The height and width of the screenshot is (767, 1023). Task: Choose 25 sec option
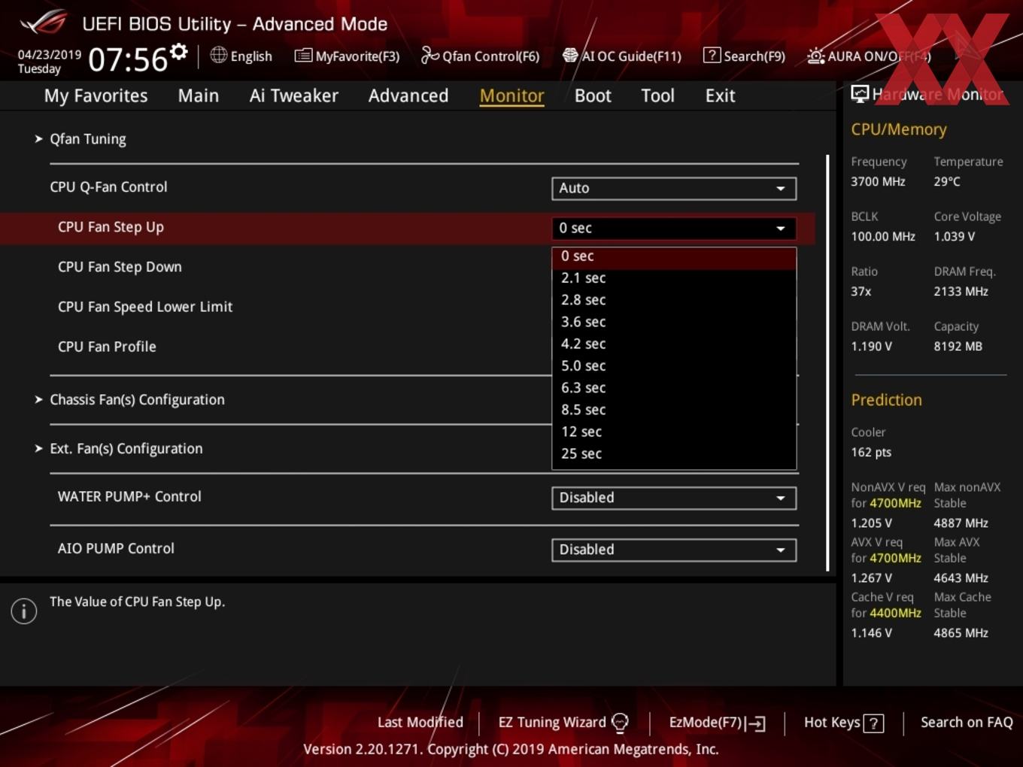click(x=674, y=453)
